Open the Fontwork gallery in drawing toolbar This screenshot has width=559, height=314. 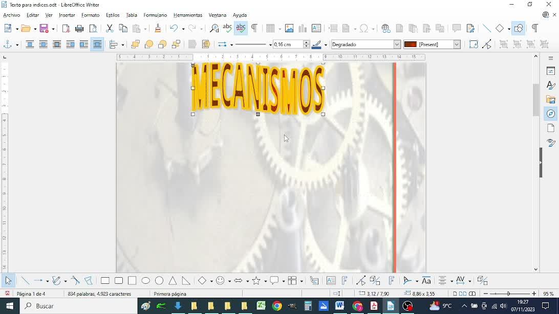[345, 281]
